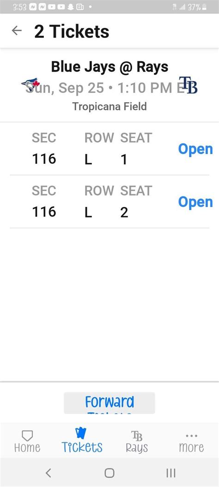219x487 pixels.
Task: Tap the Forward Tickets button
Action: [109, 403]
